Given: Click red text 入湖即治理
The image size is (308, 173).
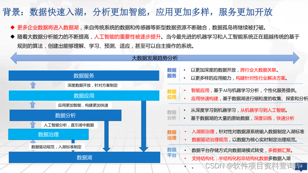Looking at the screenshot, I should [x=203, y=131].
